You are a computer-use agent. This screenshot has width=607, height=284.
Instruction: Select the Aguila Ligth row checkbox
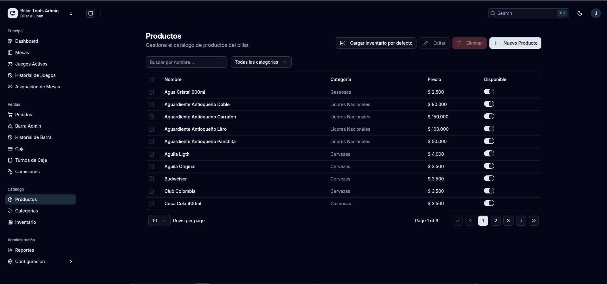click(151, 154)
